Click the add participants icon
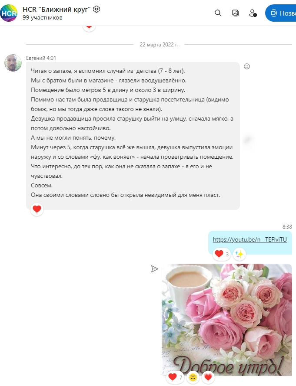Screen dimensions: 296x386 (253, 13)
